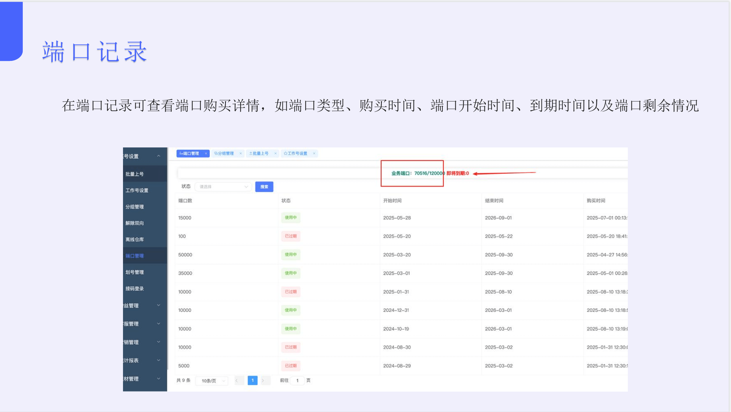Click the 使用中 badge for port 50000
The width and height of the screenshot is (731, 412).
[x=291, y=255]
